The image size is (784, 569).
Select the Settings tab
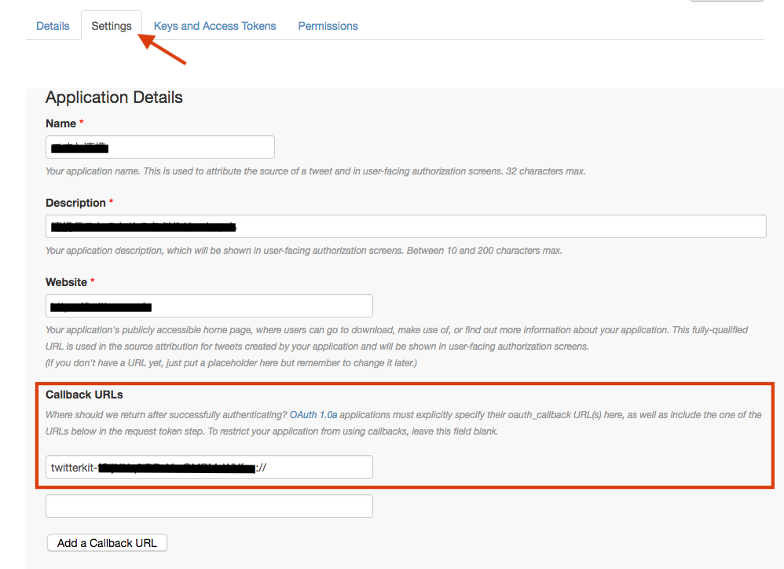111,25
